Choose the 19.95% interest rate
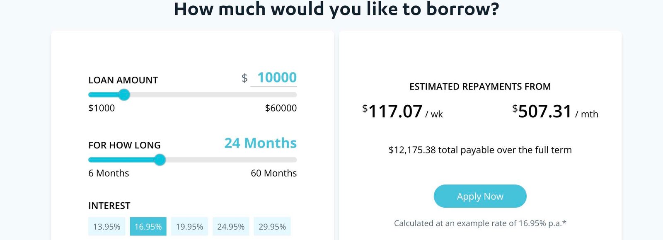 (x=189, y=227)
